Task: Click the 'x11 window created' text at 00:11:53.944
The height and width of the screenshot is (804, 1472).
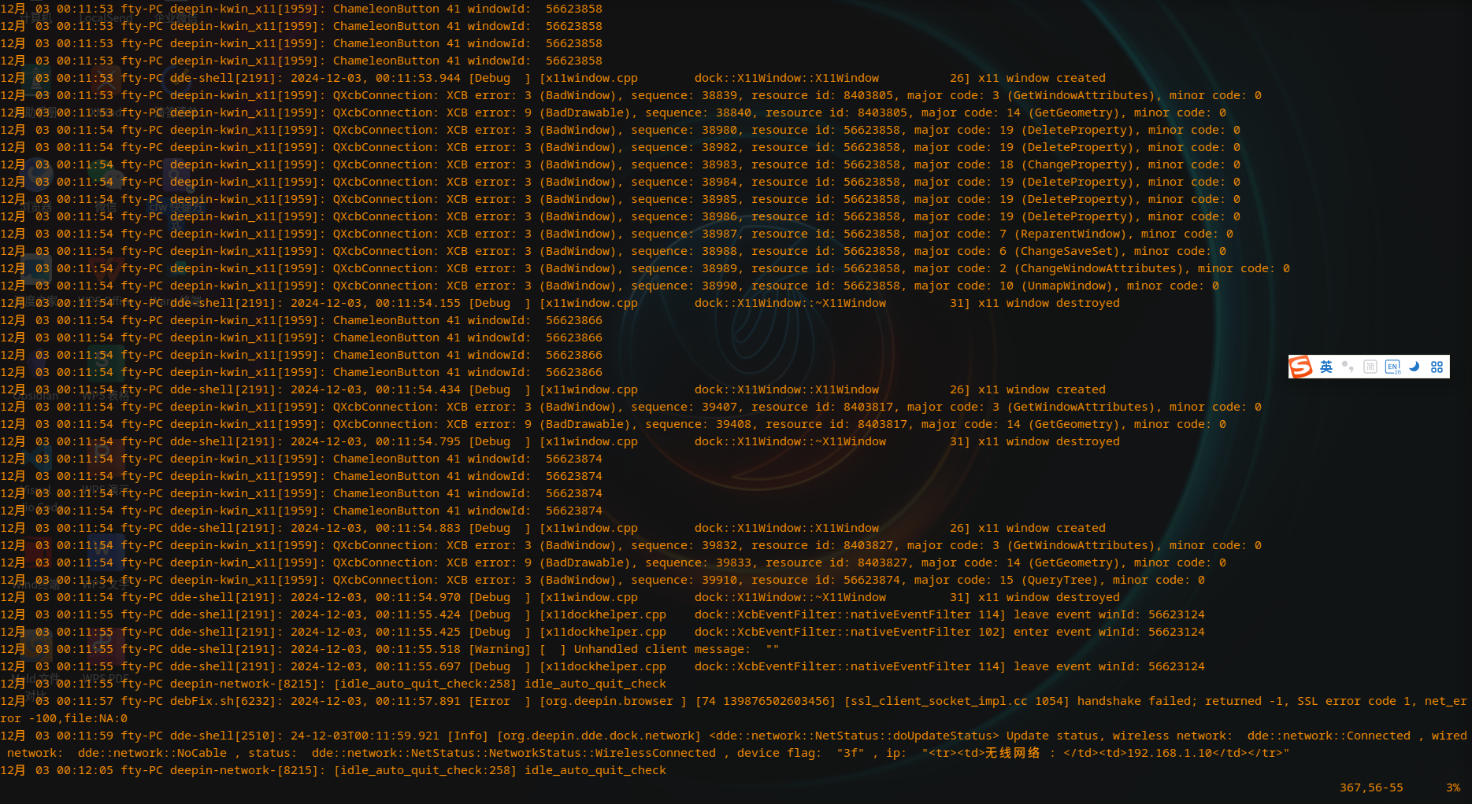Action: 1041,78
